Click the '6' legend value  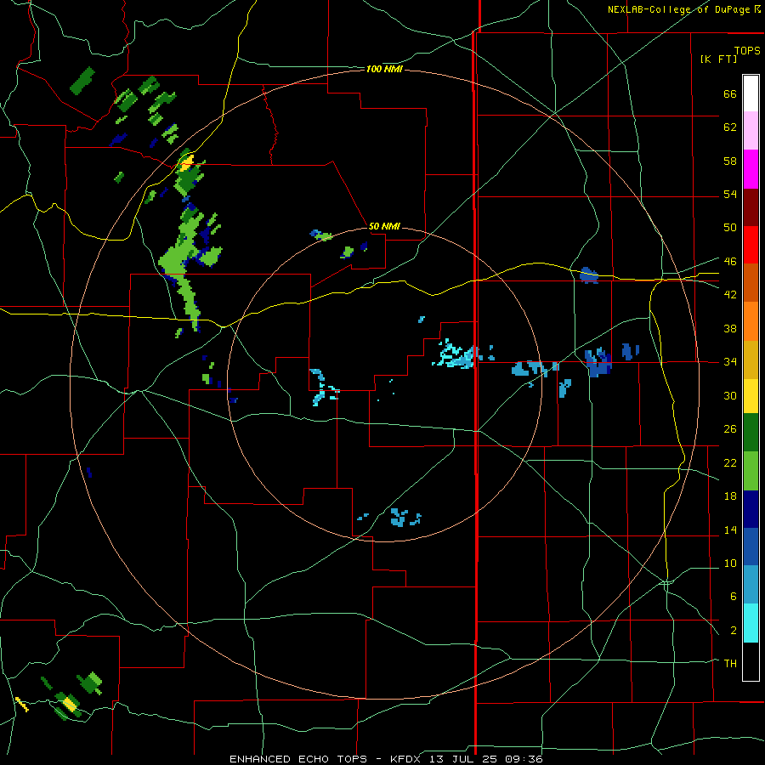[x=734, y=597]
